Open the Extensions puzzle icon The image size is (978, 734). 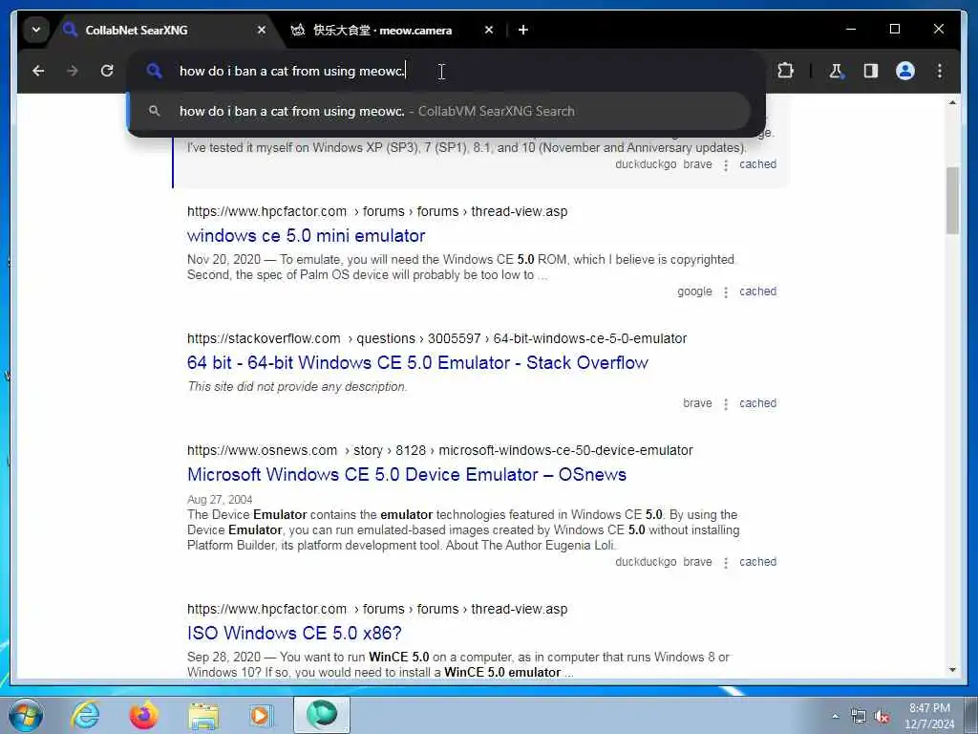click(x=785, y=71)
